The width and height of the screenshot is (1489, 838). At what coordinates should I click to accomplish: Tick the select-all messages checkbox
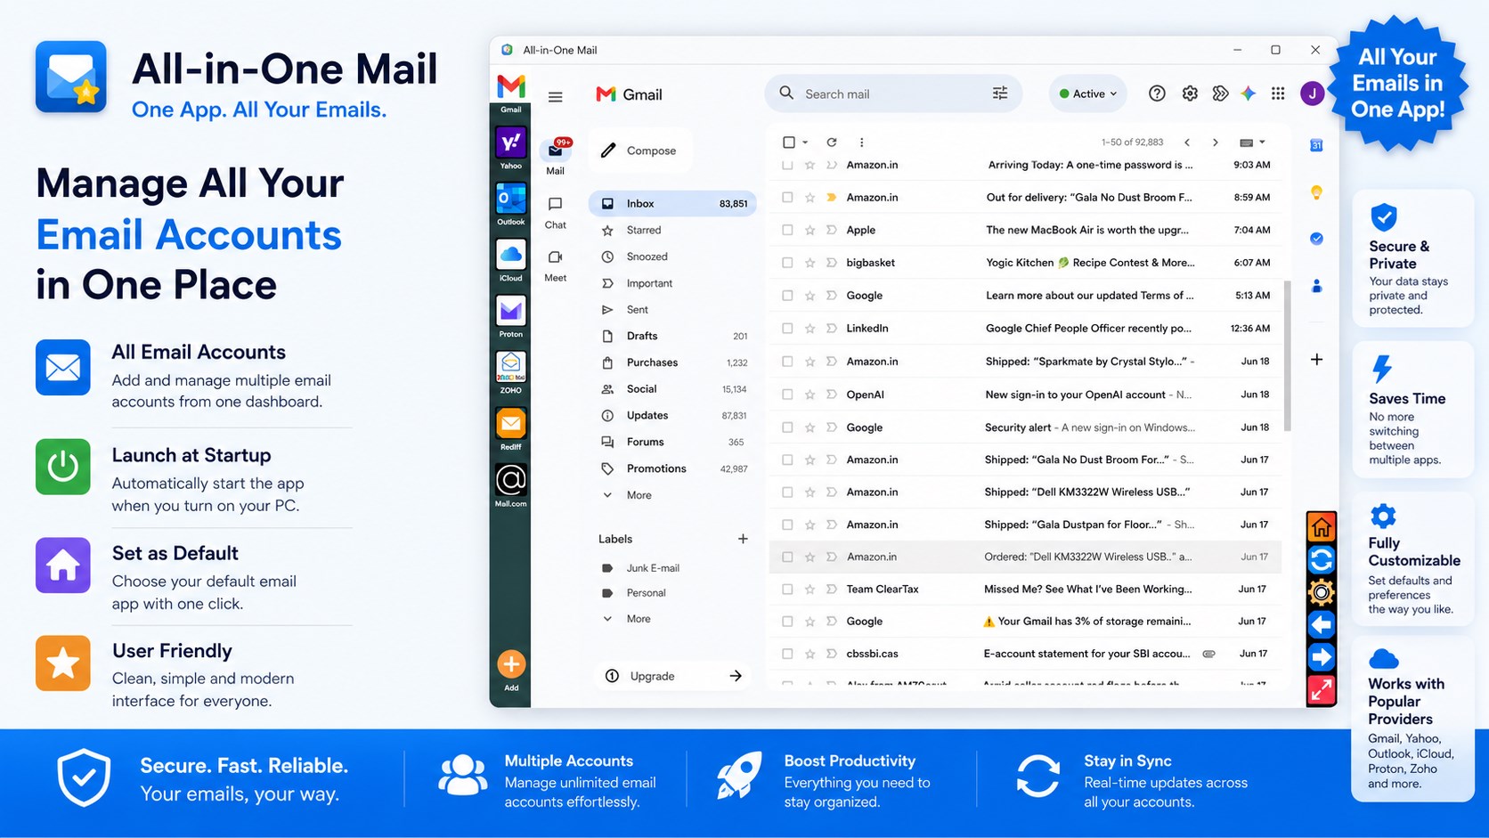(788, 142)
